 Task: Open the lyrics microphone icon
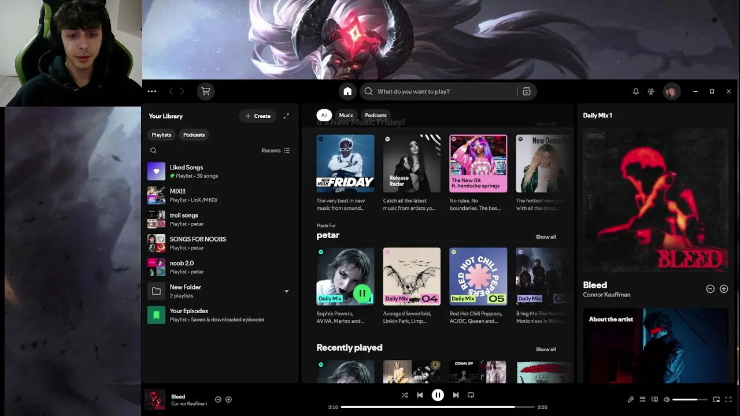(x=631, y=399)
